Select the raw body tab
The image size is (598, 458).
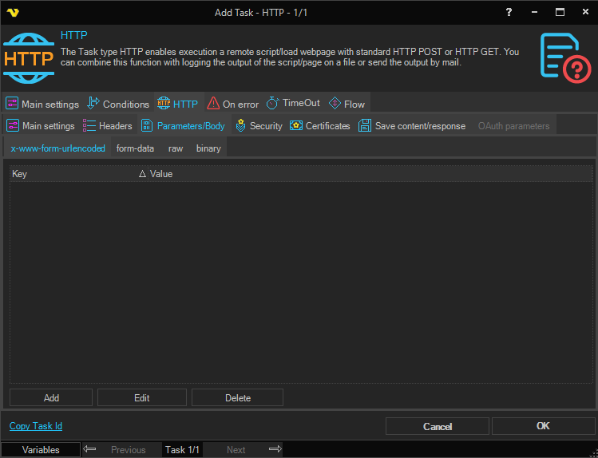click(176, 148)
